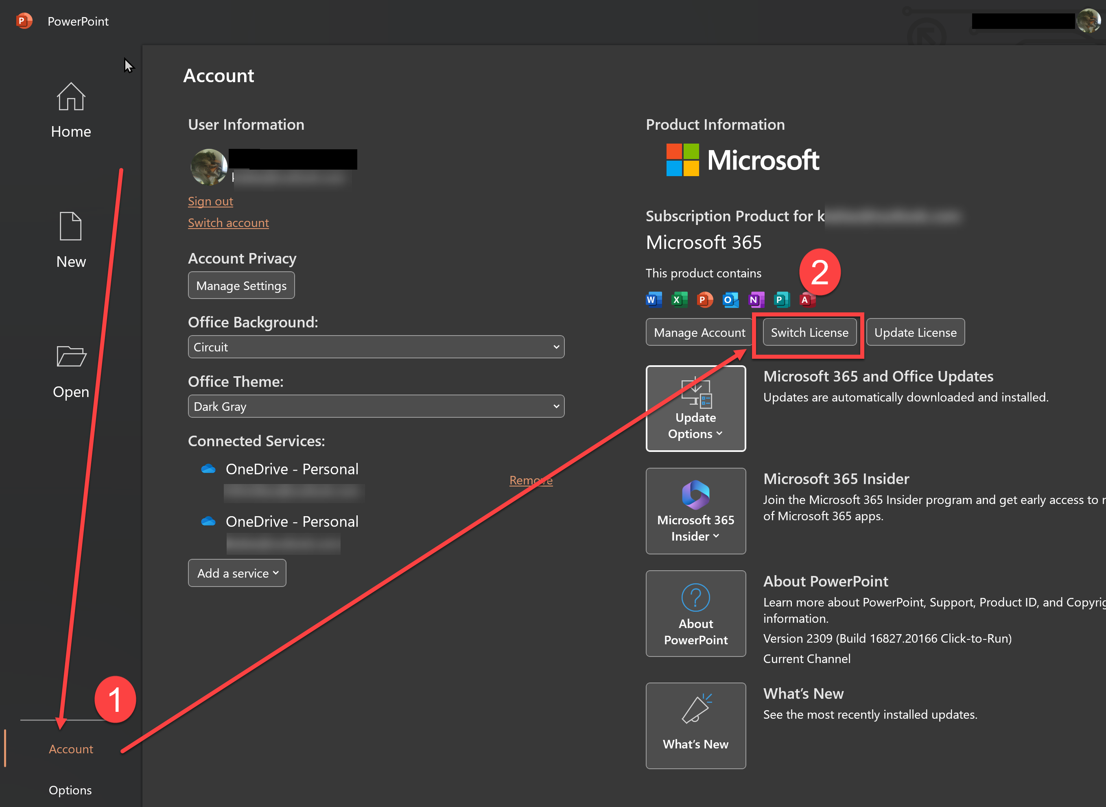Click the first OneDrive - Personal cloud icon
The height and width of the screenshot is (807, 1106).
(208, 469)
